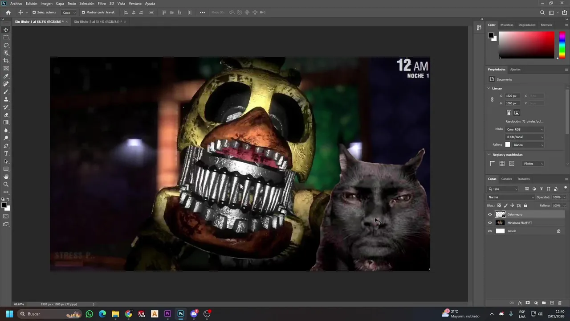Select the Frame tool
This screenshot has height=321, width=570.
point(6,68)
